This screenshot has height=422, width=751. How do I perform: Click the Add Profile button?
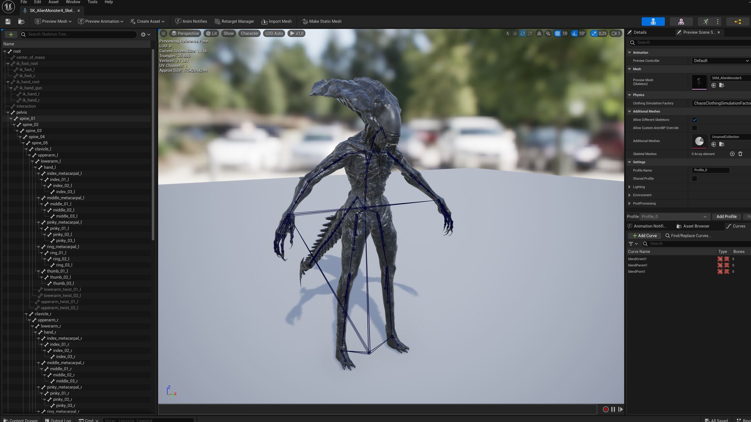(726, 217)
